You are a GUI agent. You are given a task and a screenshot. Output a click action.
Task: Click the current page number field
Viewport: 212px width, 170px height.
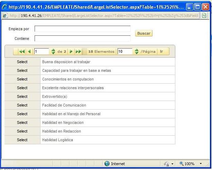pyautogui.click(x=42, y=52)
